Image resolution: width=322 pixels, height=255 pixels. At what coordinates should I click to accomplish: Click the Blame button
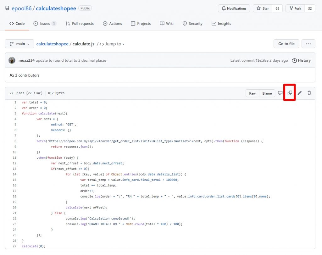tap(267, 93)
